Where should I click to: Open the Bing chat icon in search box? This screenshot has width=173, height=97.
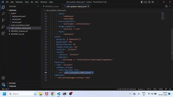(35, 94)
